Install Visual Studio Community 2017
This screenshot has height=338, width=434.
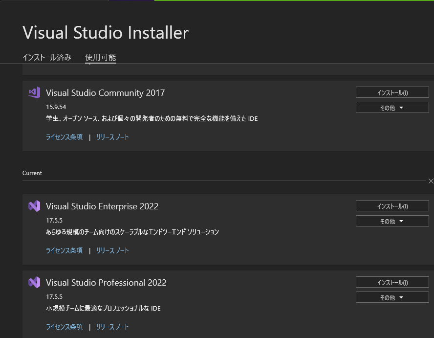392,92
